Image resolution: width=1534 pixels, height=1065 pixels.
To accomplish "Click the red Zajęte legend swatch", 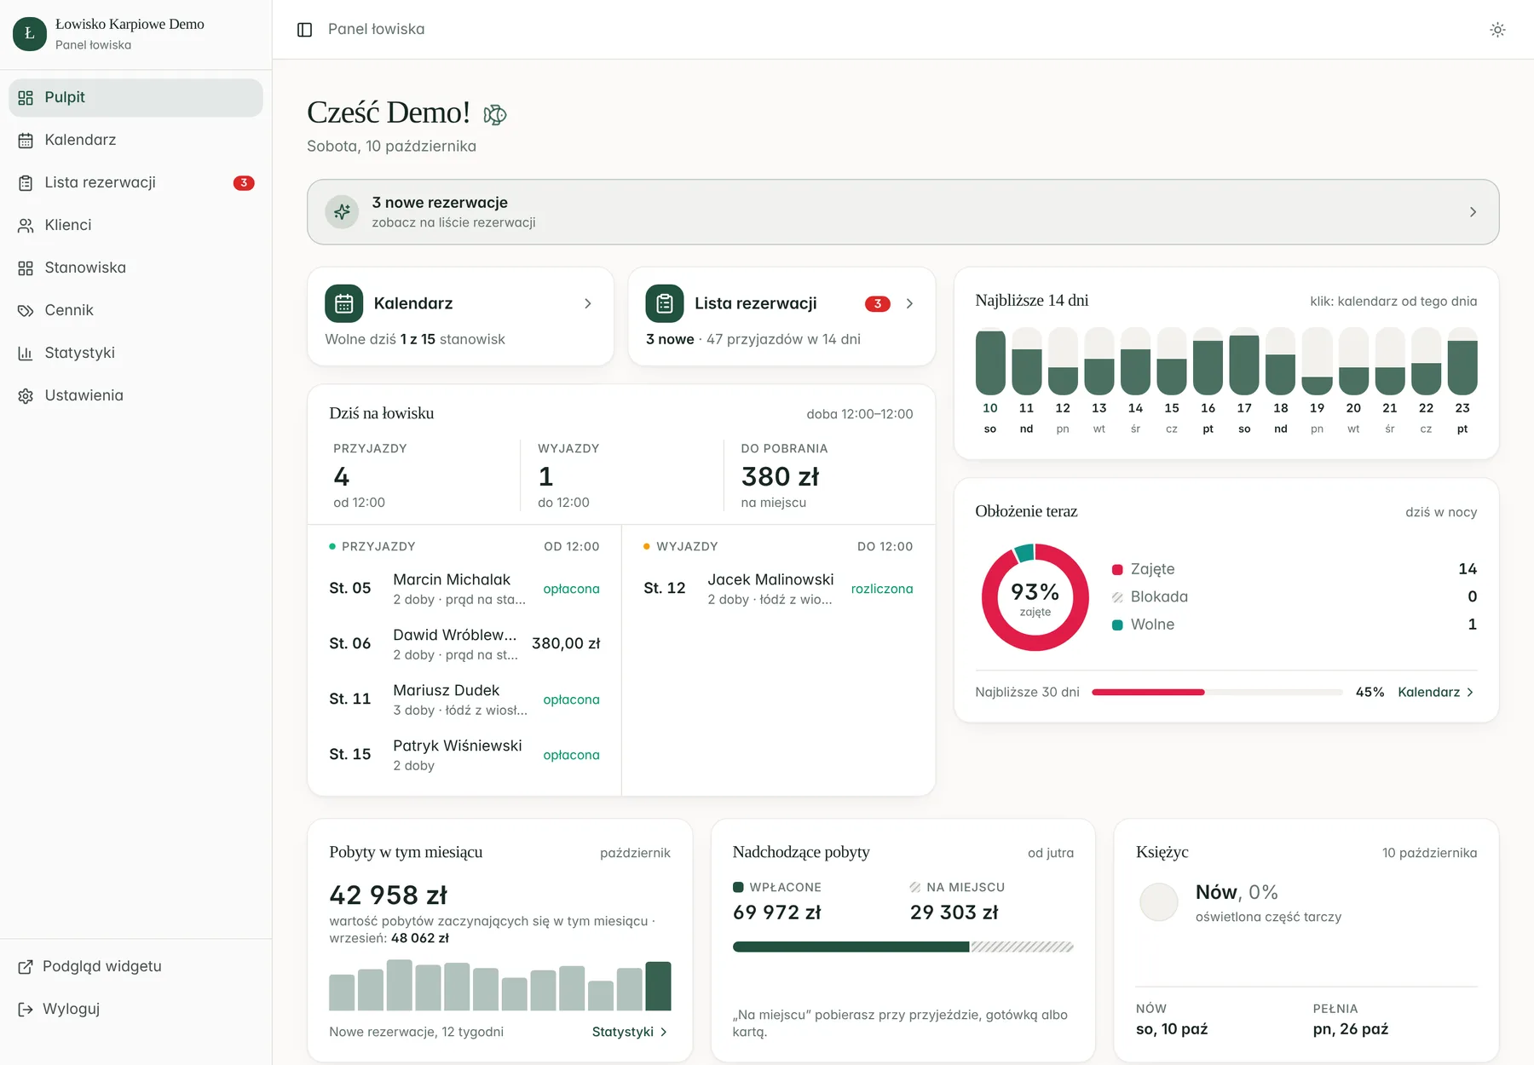I will click(x=1117, y=570).
